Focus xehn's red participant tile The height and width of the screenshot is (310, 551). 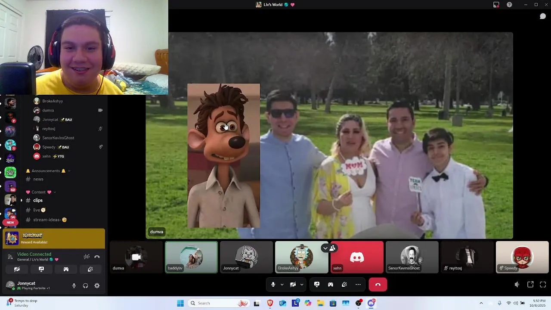click(356, 257)
